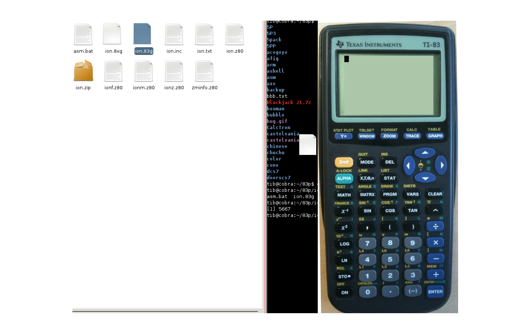Click the comma key on calculator
Screen dimensions: 532x332
pos(367,227)
